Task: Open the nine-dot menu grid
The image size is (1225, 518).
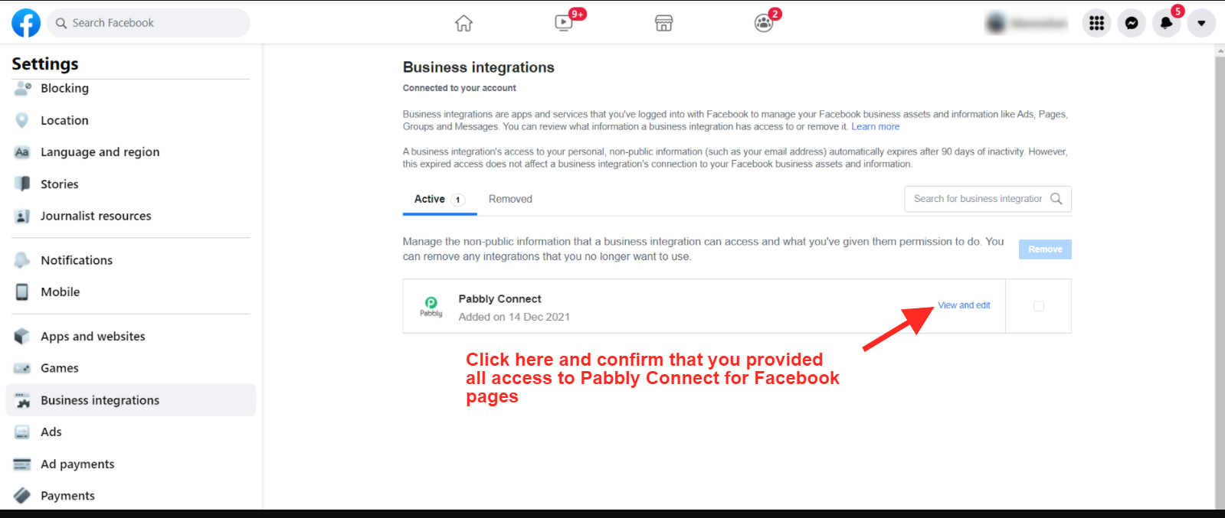Action: tap(1096, 23)
